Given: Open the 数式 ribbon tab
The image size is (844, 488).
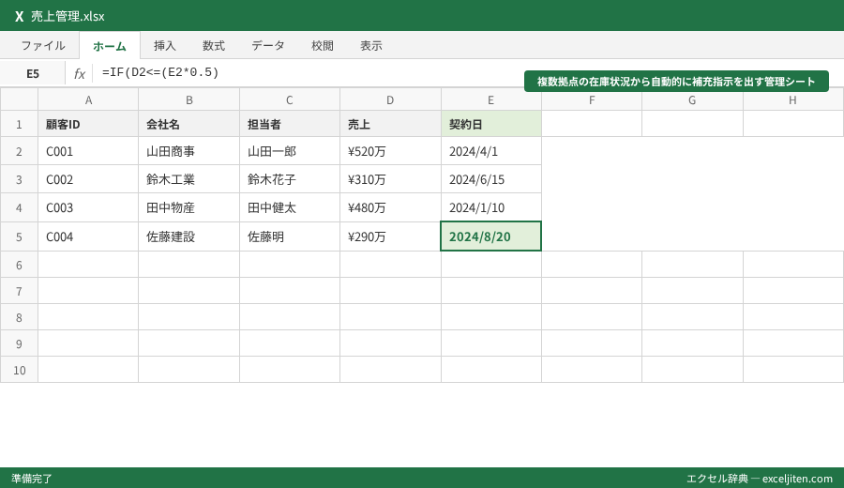Looking at the screenshot, I should (214, 46).
